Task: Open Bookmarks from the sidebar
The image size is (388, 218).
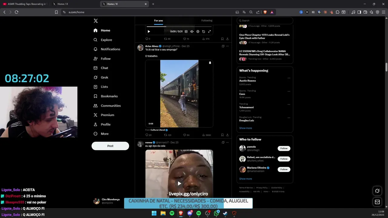Action: pyautogui.click(x=105, y=96)
